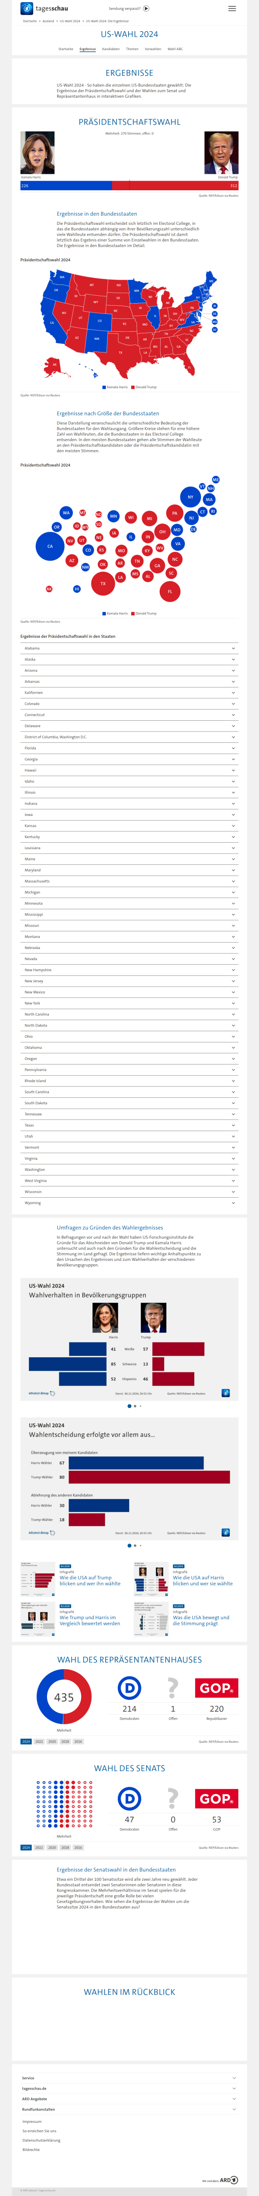Click expand icon on Wahlentscheidung chart
The image size is (259, 2196).
(x=226, y=1532)
